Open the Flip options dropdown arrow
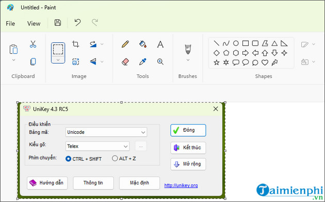Viewport: 325px width, 202px height. click(x=102, y=61)
